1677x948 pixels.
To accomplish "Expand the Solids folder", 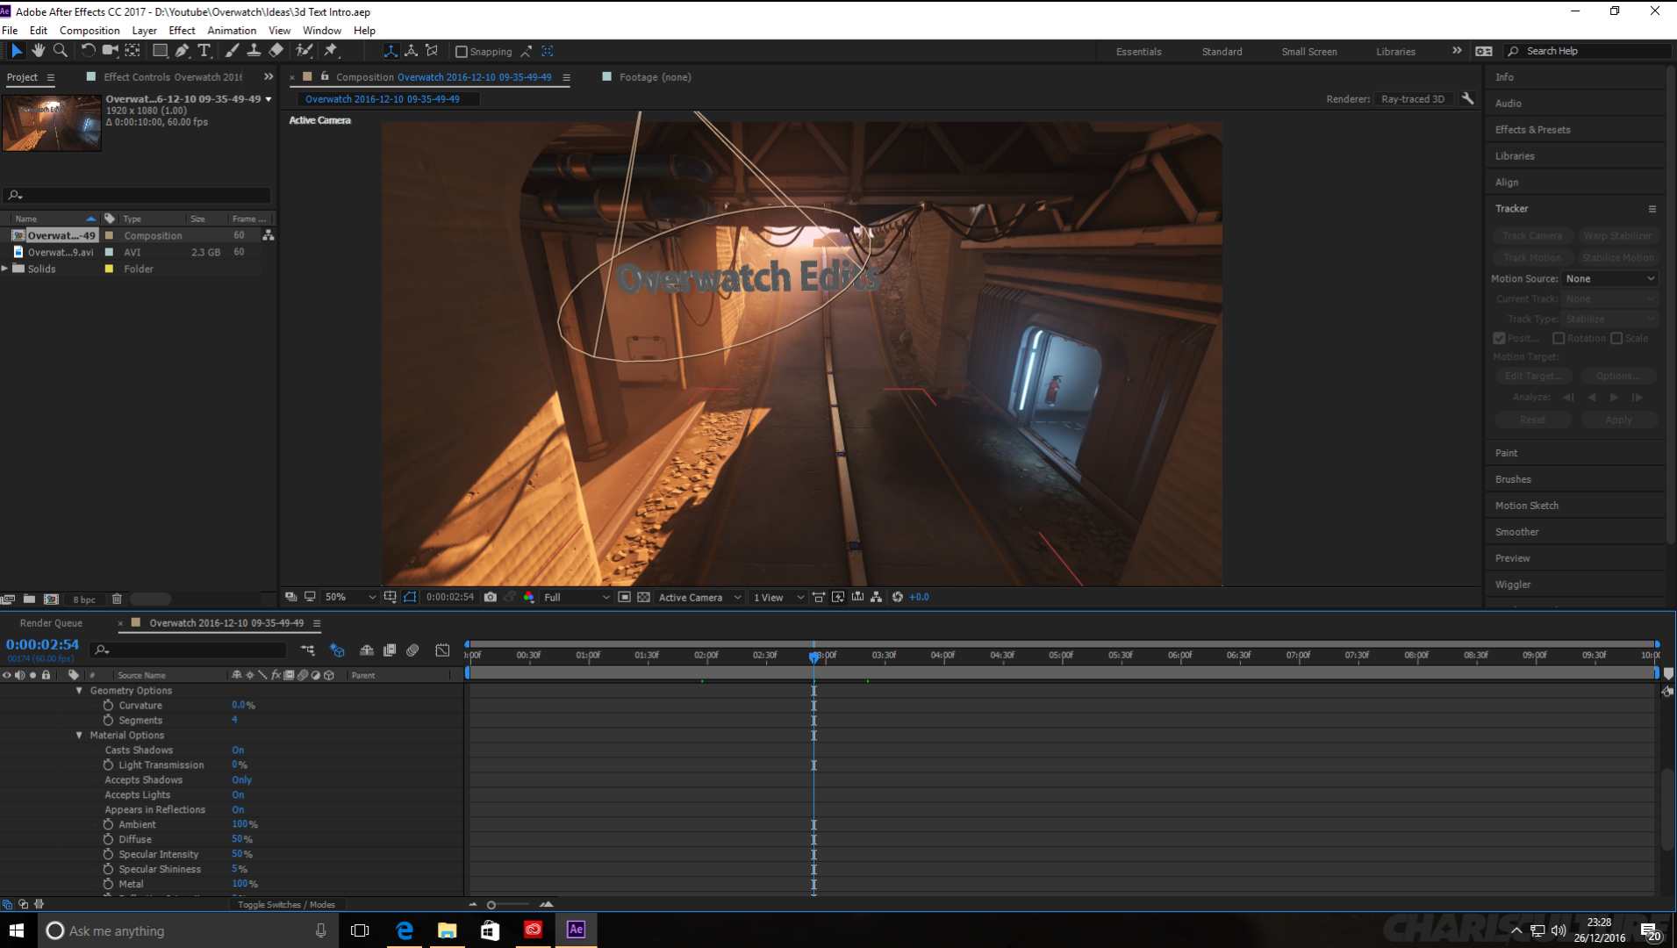I will coord(5,269).
